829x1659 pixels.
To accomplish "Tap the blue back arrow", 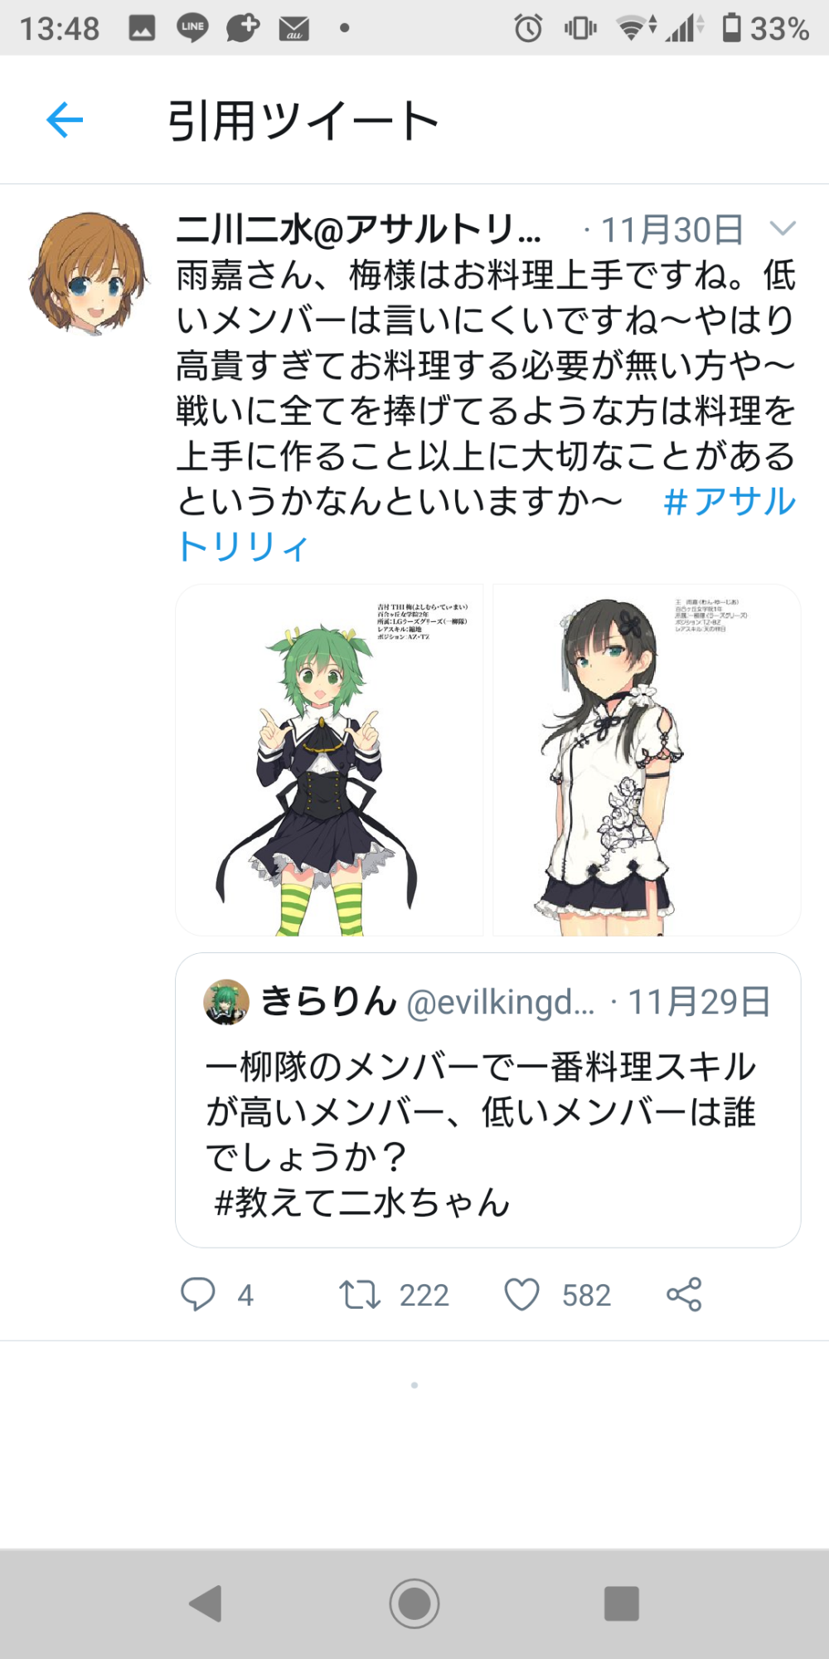I will [x=65, y=120].
